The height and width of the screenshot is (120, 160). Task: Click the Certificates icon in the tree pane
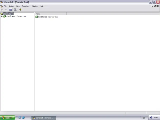4,16
